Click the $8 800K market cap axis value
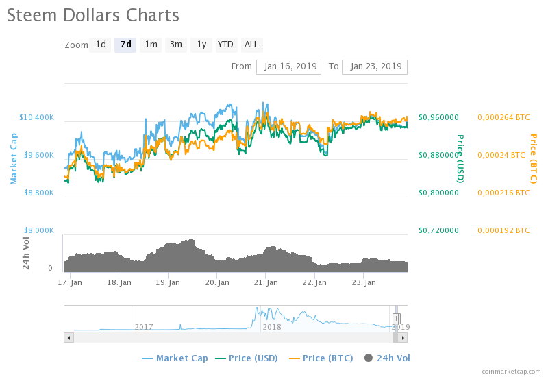This screenshot has height=377, width=548. (x=39, y=193)
